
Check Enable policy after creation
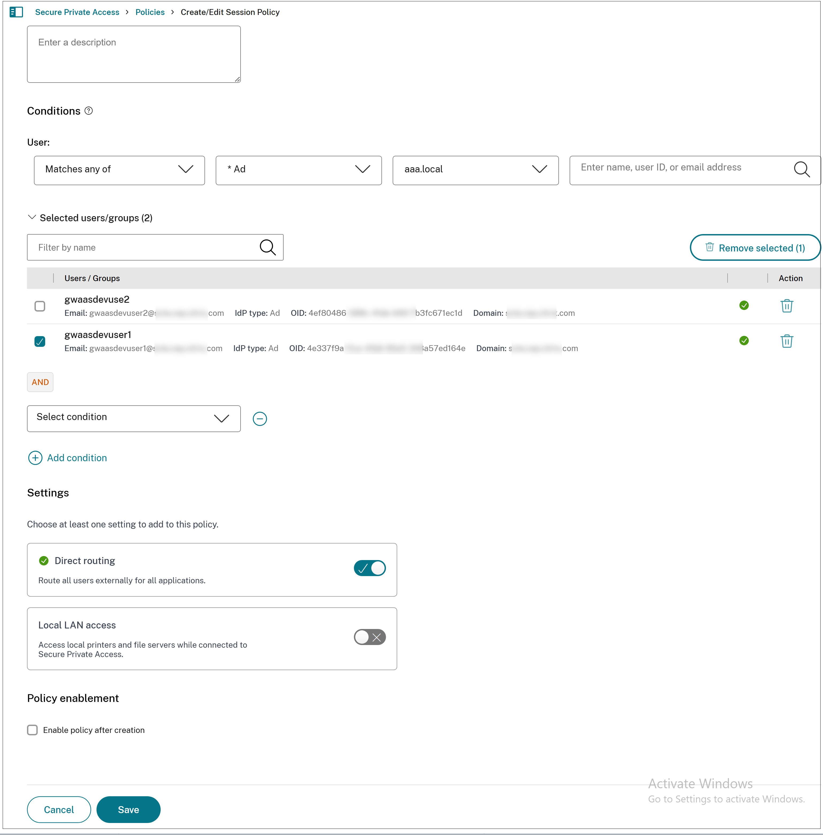(x=32, y=729)
